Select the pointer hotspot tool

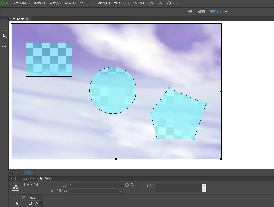tap(17, 203)
